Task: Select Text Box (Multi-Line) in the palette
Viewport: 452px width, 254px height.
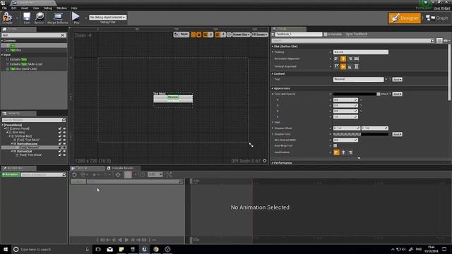Action: [x=23, y=69]
